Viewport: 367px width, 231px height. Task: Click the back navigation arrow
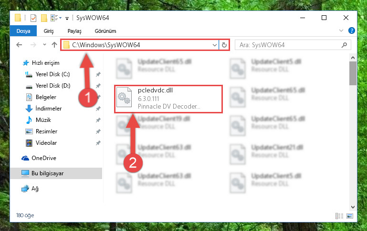tap(19, 45)
